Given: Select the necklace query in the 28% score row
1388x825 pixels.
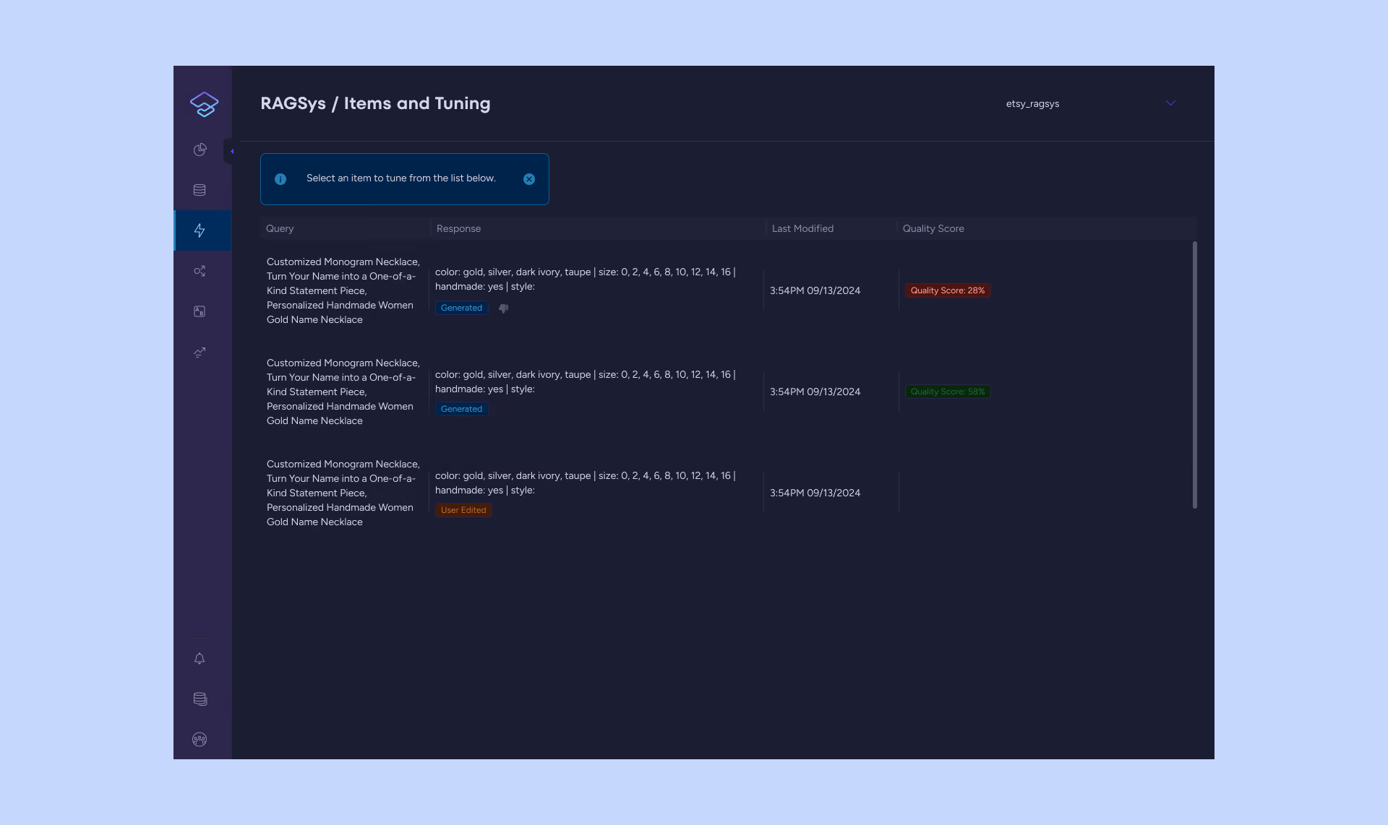Looking at the screenshot, I should coord(343,290).
